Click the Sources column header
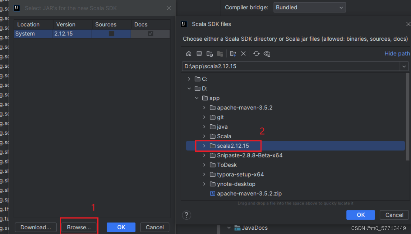The width and height of the screenshot is (411, 234). [x=112, y=25]
